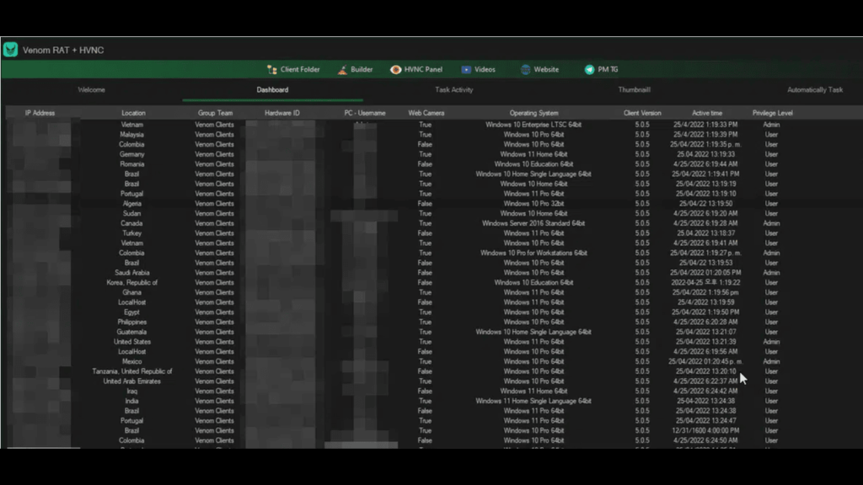Select the Egypt location row
Viewport: 863px width, 485px height.
(x=131, y=312)
